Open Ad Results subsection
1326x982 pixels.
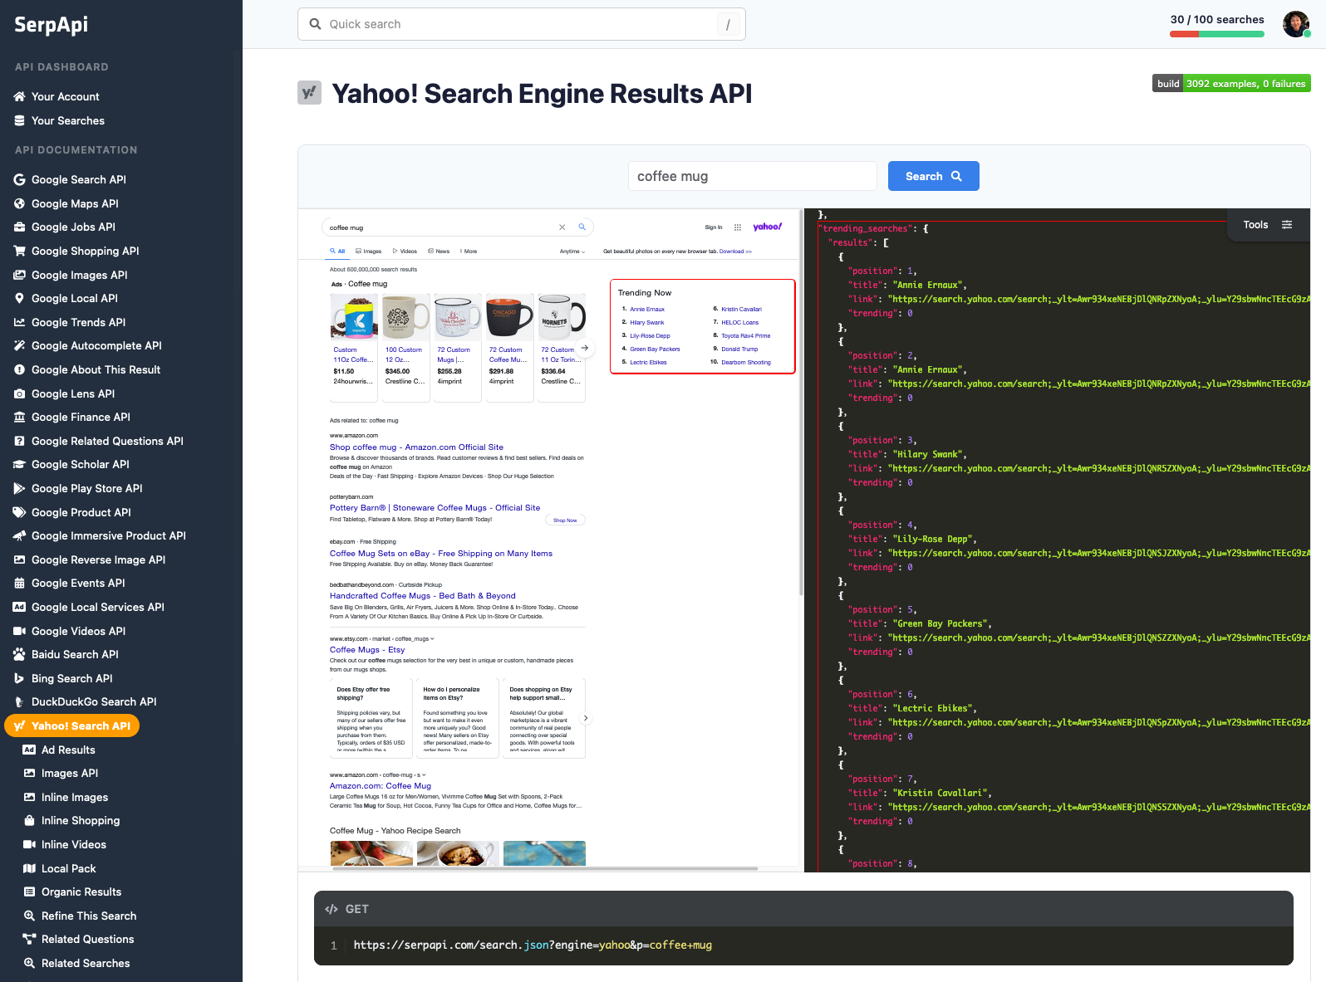click(68, 750)
